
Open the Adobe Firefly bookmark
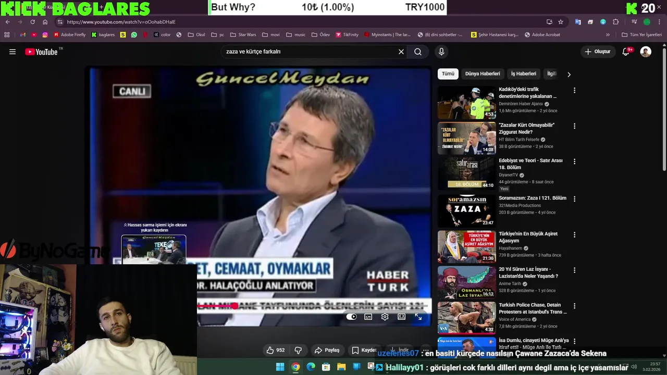70,35
